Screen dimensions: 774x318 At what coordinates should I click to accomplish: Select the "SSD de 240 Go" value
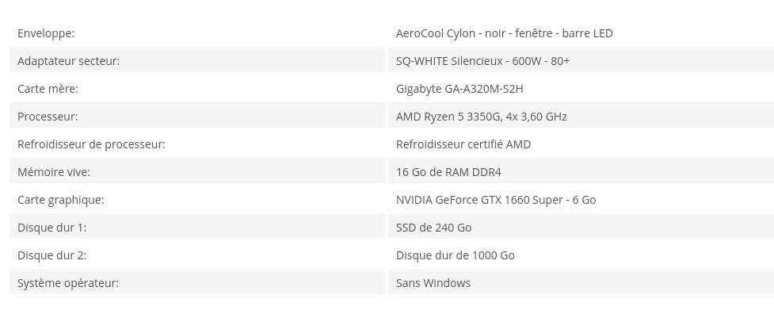pos(433,228)
